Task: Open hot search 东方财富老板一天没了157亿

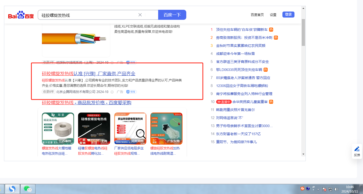Action: coord(238,134)
